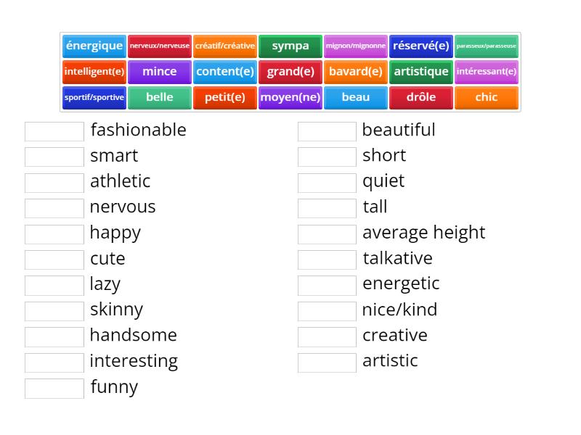Viewport: 581px width, 435px height.
Task: Select the green 'belle' tile
Action: pos(160,98)
